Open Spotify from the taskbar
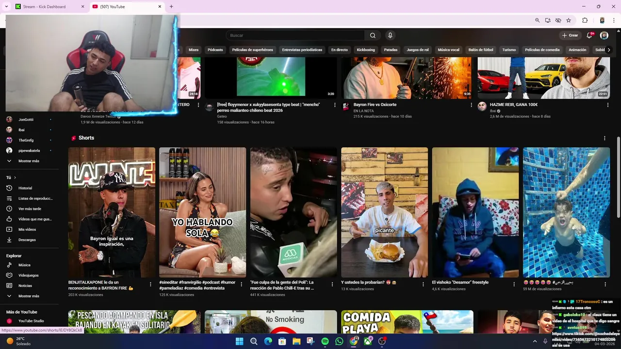This screenshot has height=349, width=621. click(x=325, y=341)
